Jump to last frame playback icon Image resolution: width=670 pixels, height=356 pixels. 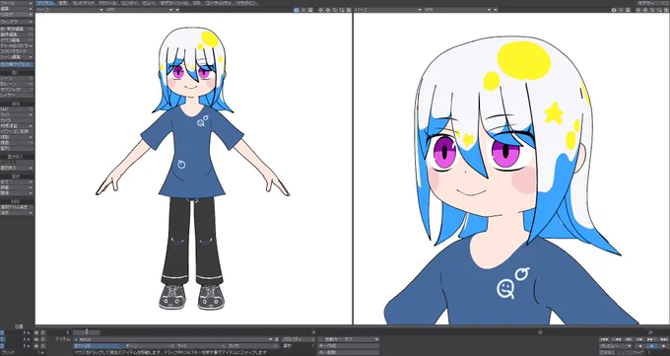tap(664, 339)
